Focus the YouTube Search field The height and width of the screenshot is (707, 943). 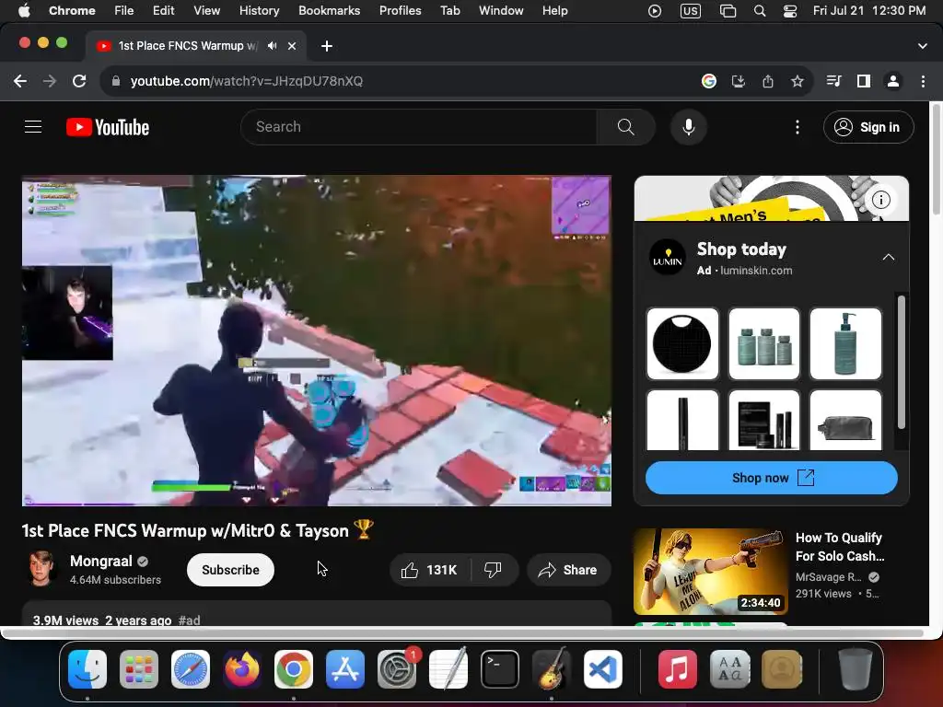[419, 127]
